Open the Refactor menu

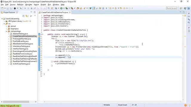click(20, 5)
